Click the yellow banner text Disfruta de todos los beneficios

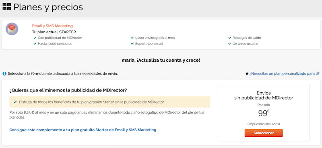point(92,102)
